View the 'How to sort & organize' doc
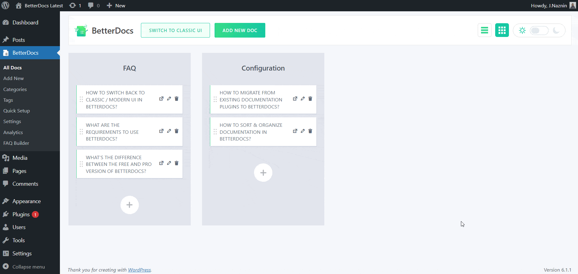Image resolution: width=578 pixels, height=274 pixels. (x=295, y=131)
